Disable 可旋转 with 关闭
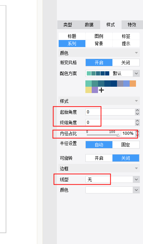The width and height of the screenshot is (143, 244). tap(126, 158)
